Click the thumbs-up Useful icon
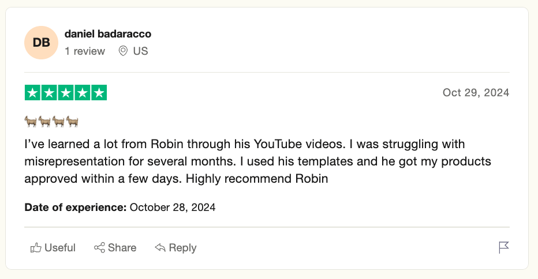 [36, 248]
